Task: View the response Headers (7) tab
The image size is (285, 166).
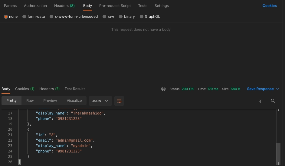Action: [49, 89]
